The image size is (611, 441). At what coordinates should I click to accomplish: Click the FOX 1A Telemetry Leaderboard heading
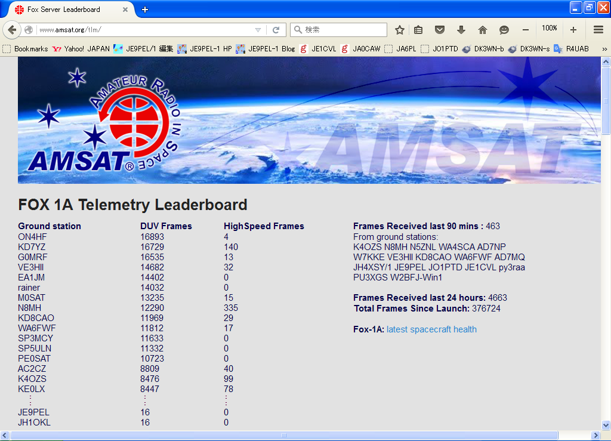pyautogui.click(x=133, y=205)
